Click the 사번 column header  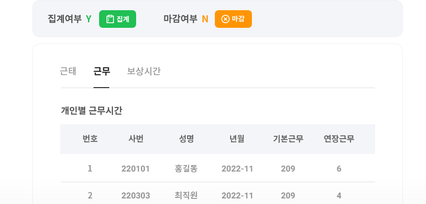[x=136, y=139]
